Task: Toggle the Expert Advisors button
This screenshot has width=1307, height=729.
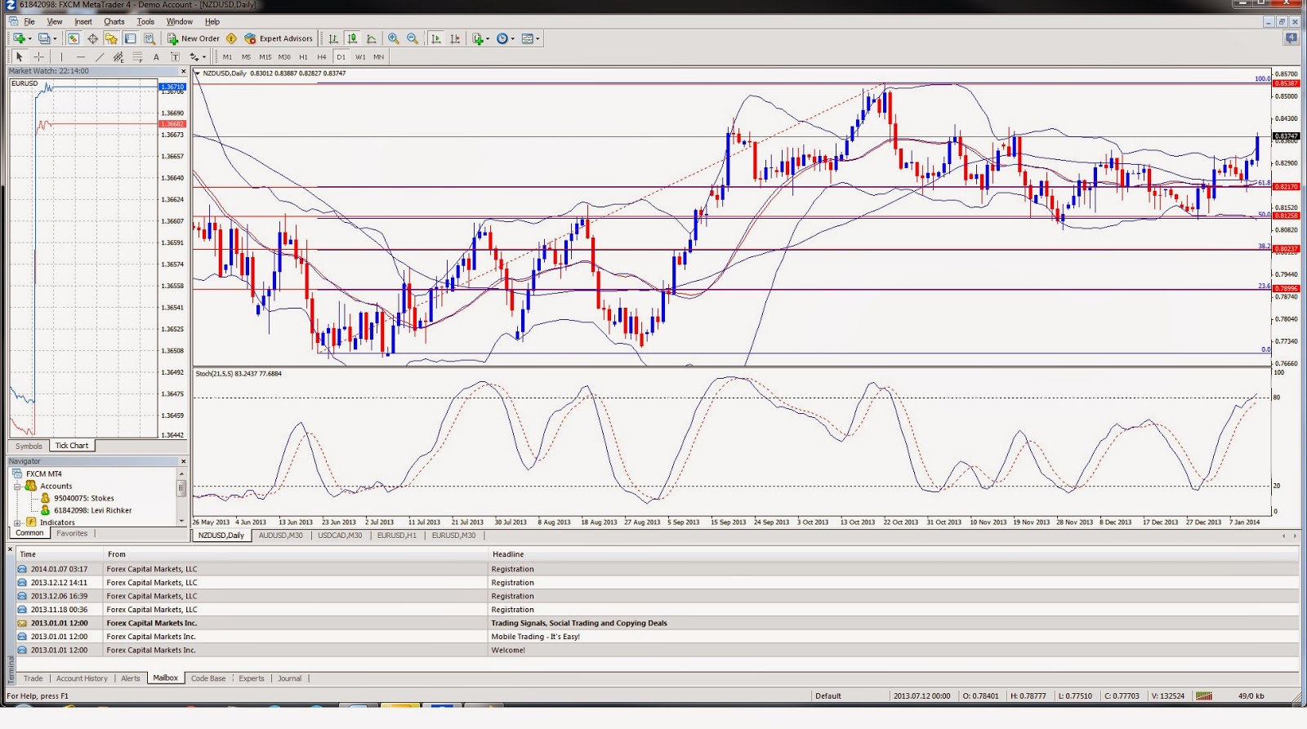Action: click(x=279, y=38)
